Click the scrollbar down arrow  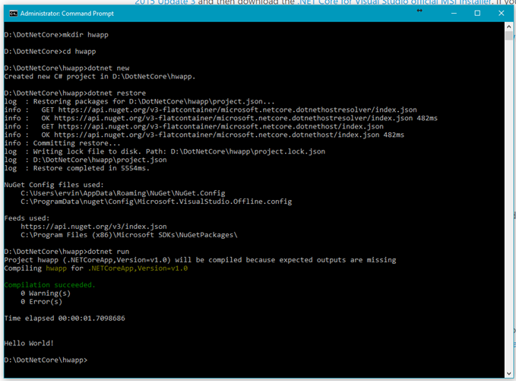point(508,373)
